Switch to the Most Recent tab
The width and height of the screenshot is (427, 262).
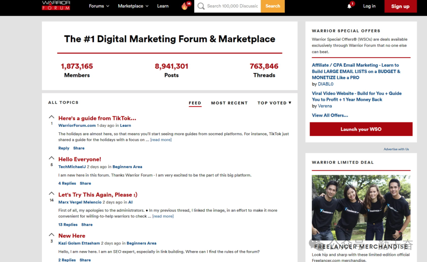[x=229, y=103]
